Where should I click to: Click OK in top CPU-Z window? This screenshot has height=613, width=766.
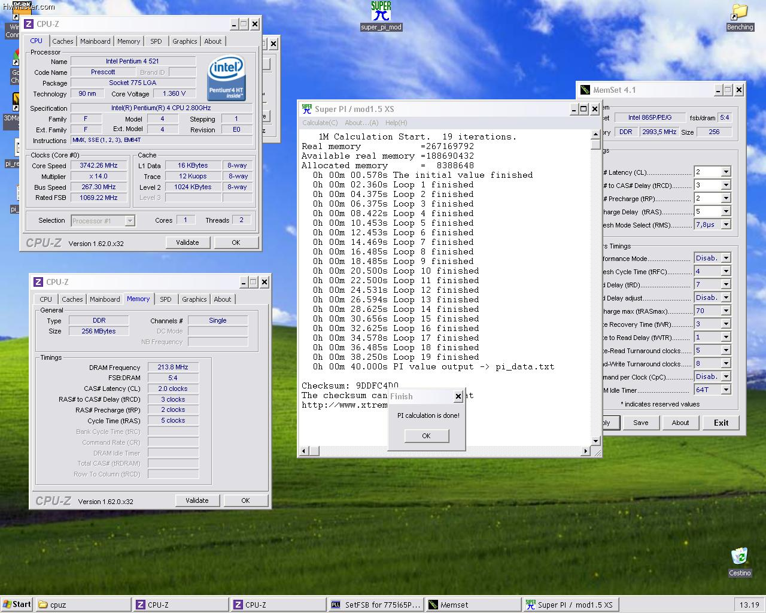(x=236, y=242)
